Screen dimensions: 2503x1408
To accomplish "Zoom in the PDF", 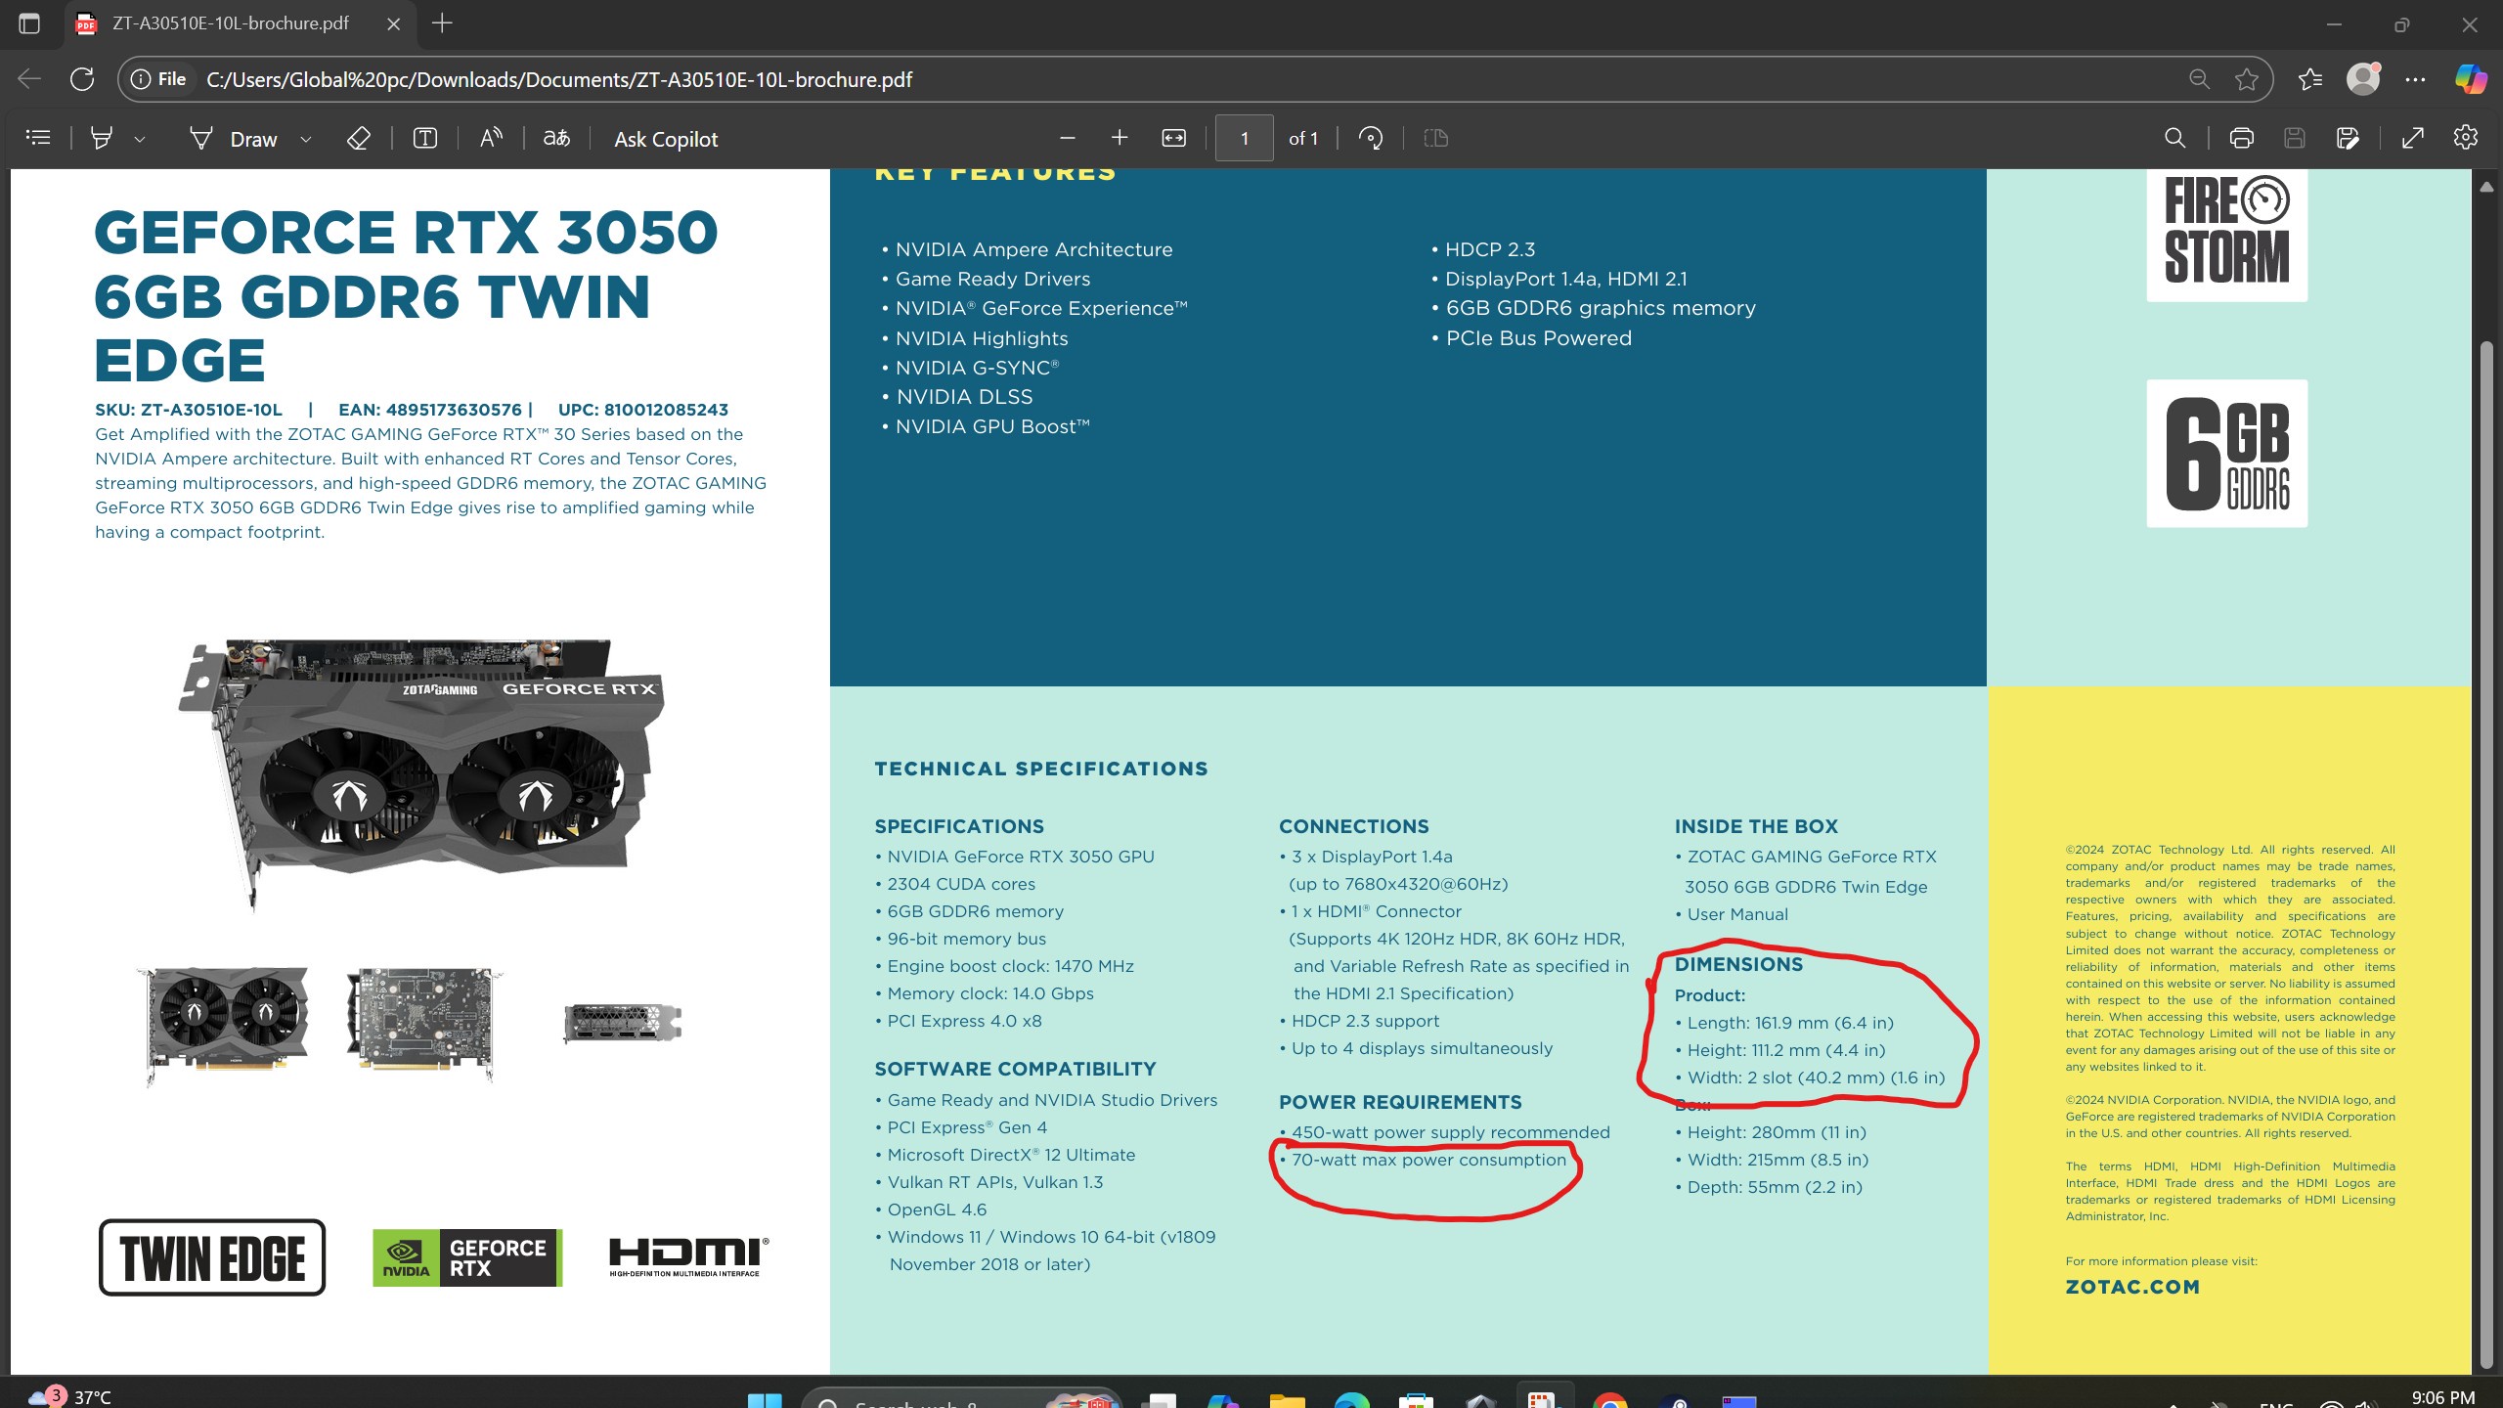I will 1120,138.
